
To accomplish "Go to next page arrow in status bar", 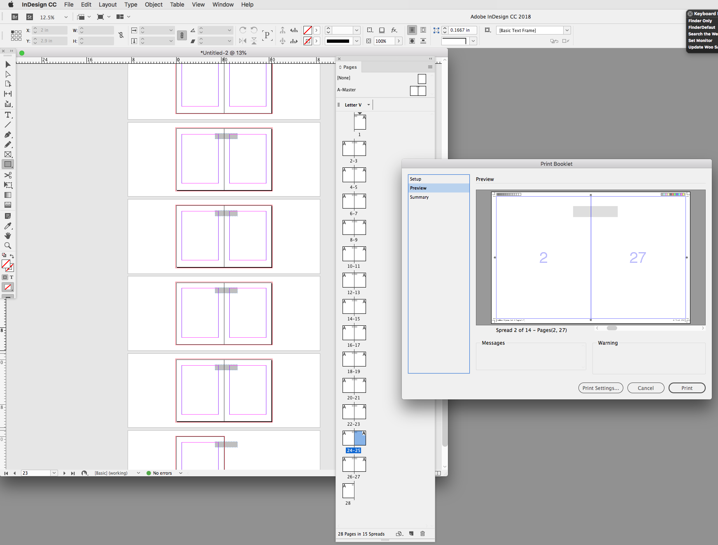I will pyautogui.click(x=64, y=473).
